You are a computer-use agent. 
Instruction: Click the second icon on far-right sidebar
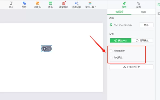(x=159, y=13)
